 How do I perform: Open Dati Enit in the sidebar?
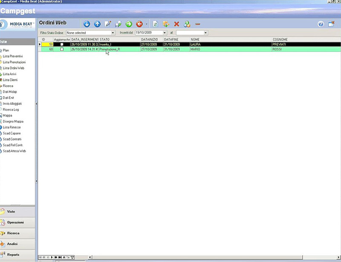(8, 98)
